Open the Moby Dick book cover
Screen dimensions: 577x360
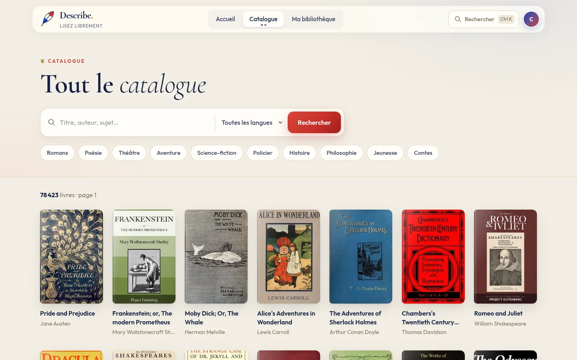pyautogui.click(x=216, y=256)
